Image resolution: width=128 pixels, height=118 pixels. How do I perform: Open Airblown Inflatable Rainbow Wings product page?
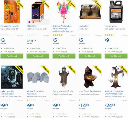[x=62, y=27]
